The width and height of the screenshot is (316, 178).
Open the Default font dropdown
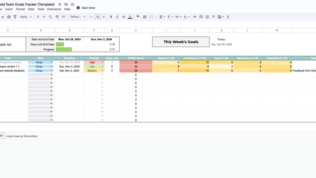[x=77, y=17]
